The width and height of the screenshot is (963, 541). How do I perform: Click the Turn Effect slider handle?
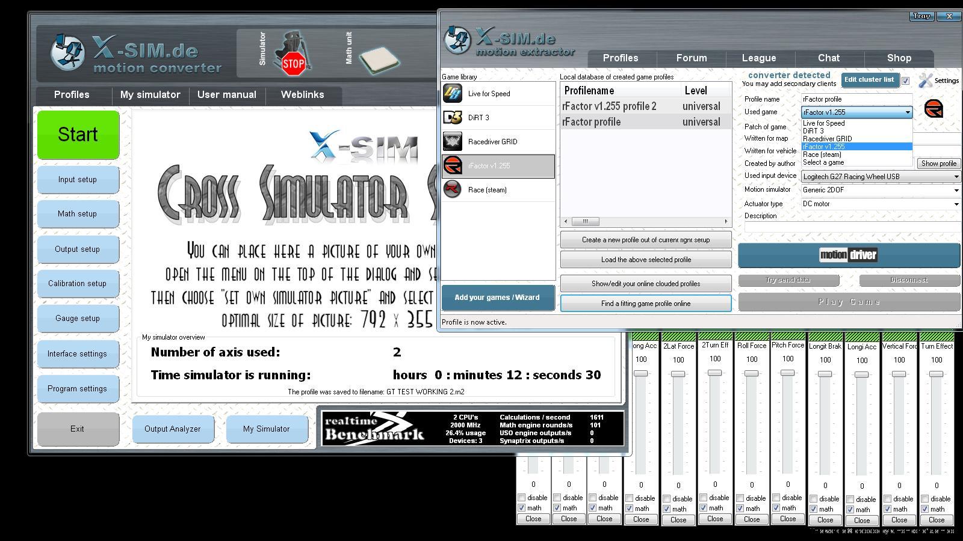pyautogui.click(x=936, y=374)
